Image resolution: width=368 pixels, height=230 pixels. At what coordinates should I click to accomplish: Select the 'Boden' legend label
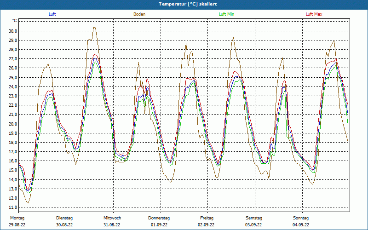[139, 14]
